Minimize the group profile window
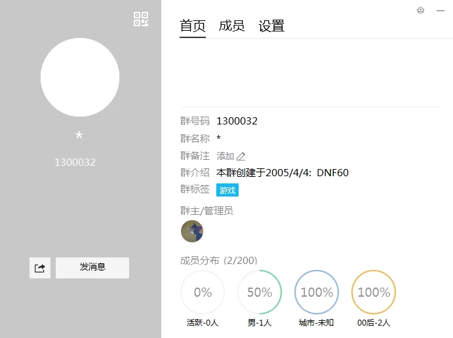The image size is (453, 338). click(x=441, y=10)
